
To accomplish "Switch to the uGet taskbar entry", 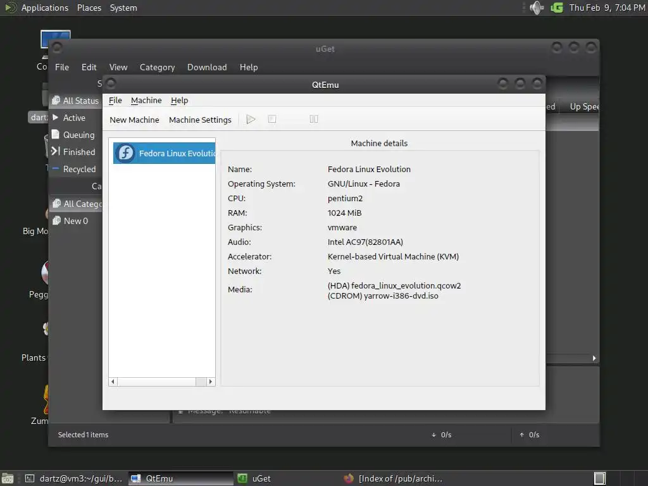I will coord(287,478).
